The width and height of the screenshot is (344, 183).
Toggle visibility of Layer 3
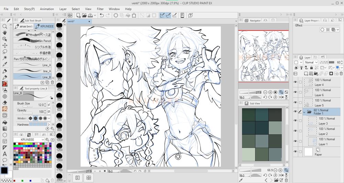click(295, 121)
